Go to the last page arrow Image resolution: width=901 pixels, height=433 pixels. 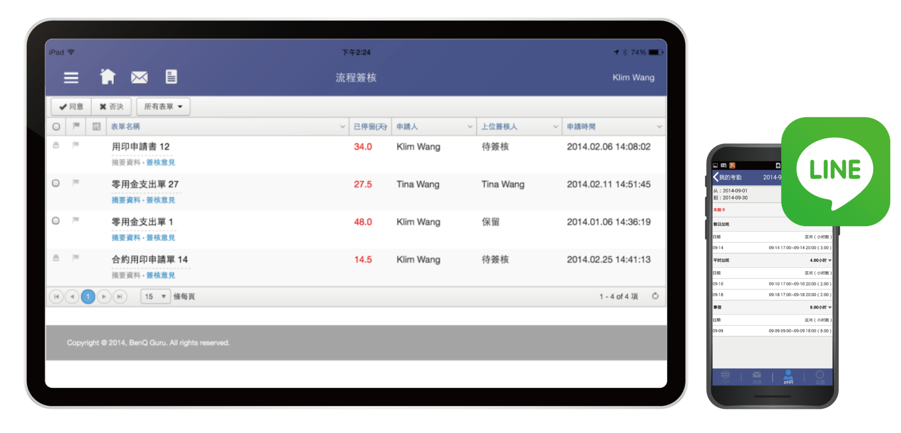tap(119, 296)
